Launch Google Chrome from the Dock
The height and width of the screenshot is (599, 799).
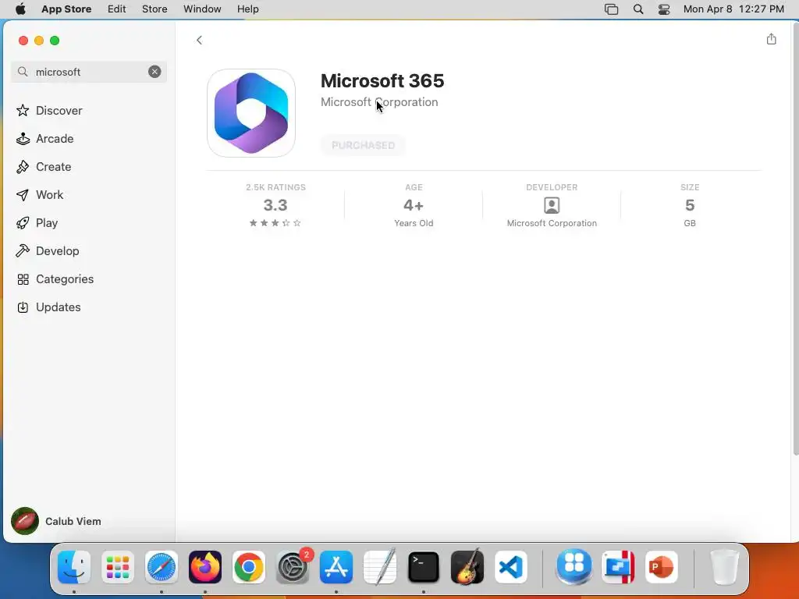pyautogui.click(x=249, y=567)
